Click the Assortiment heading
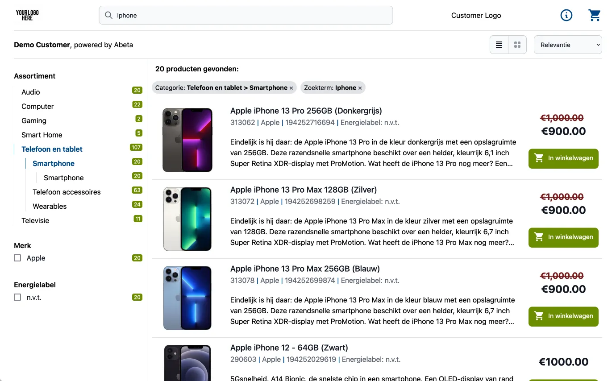616x381 pixels. click(35, 76)
